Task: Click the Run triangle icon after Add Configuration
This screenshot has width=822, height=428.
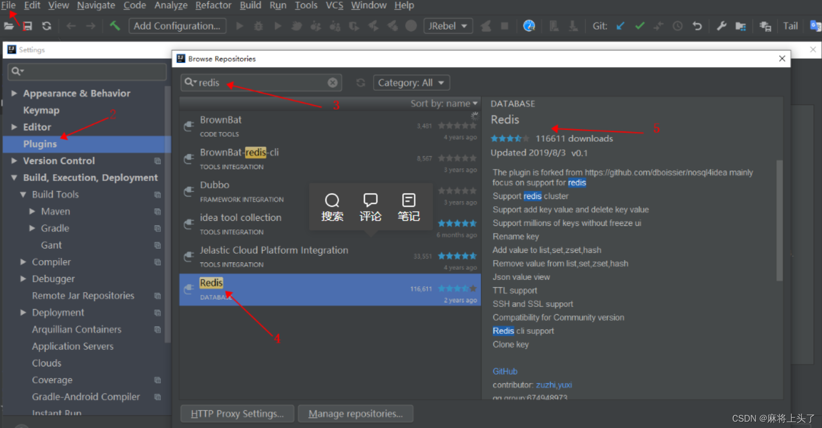Action: click(x=239, y=26)
